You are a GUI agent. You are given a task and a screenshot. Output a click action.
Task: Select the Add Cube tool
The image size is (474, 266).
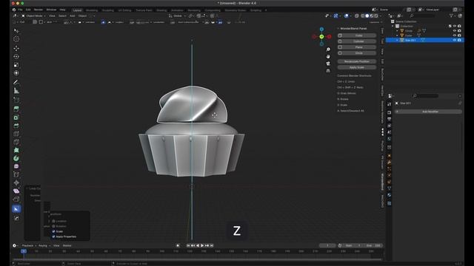16,100
